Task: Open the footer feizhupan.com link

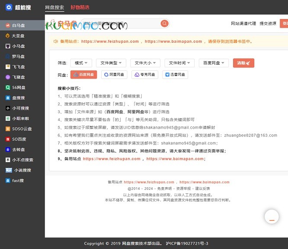Action: click(x=149, y=182)
